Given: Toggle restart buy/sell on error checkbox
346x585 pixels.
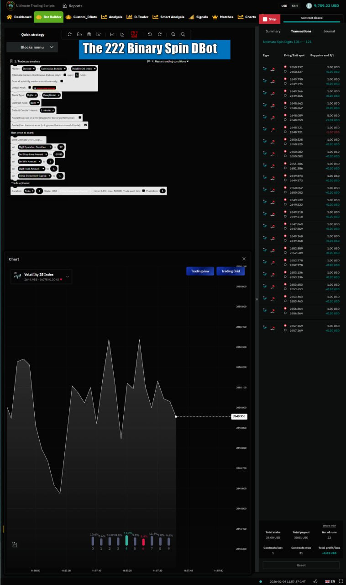Looking at the screenshot, I should click(80, 117).
